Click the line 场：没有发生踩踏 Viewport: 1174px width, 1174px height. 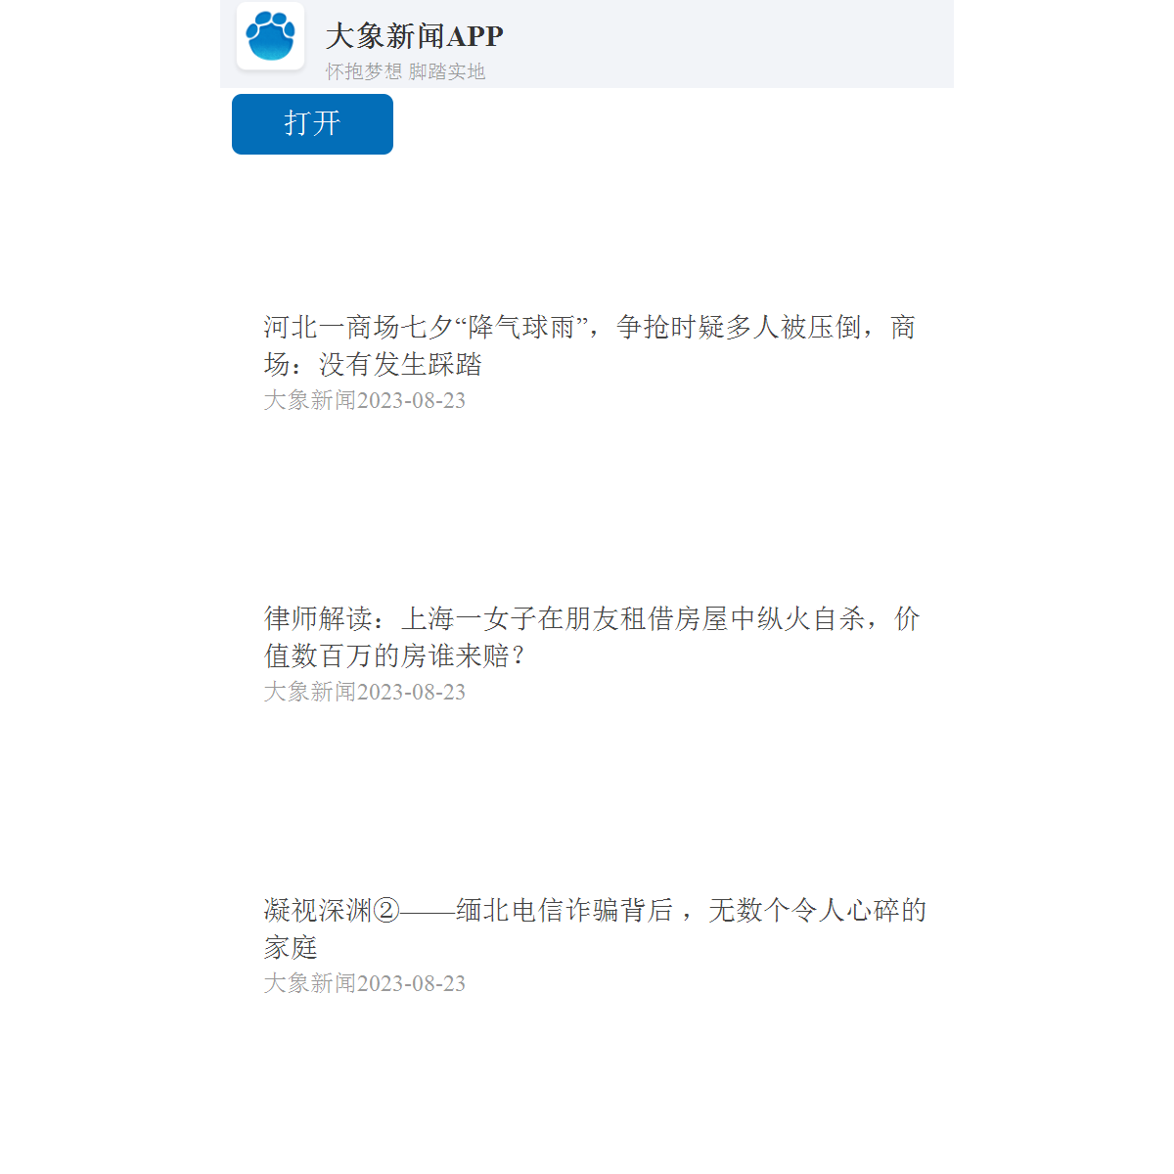[x=373, y=364]
